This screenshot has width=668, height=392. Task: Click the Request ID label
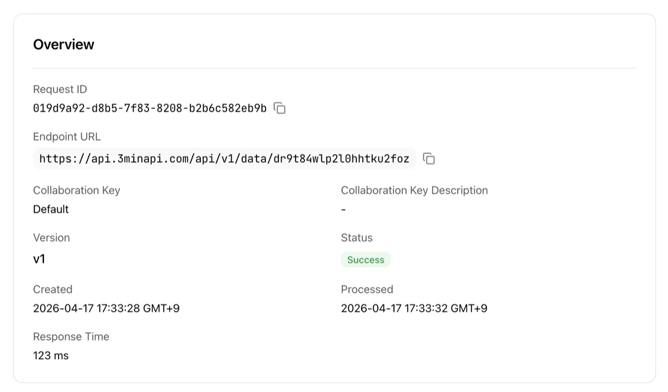point(60,89)
